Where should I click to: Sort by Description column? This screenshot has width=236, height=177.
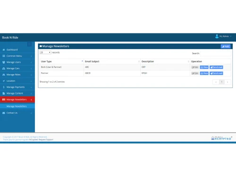pos(165,61)
